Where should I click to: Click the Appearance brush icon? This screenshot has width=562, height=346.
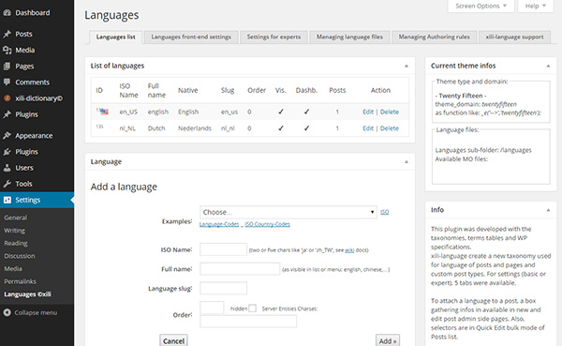pos(7,136)
